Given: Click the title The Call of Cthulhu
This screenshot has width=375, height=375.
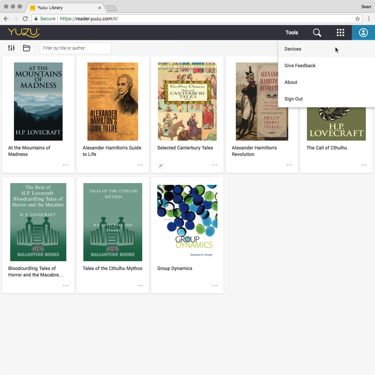Looking at the screenshot, I should coord(327,148).
